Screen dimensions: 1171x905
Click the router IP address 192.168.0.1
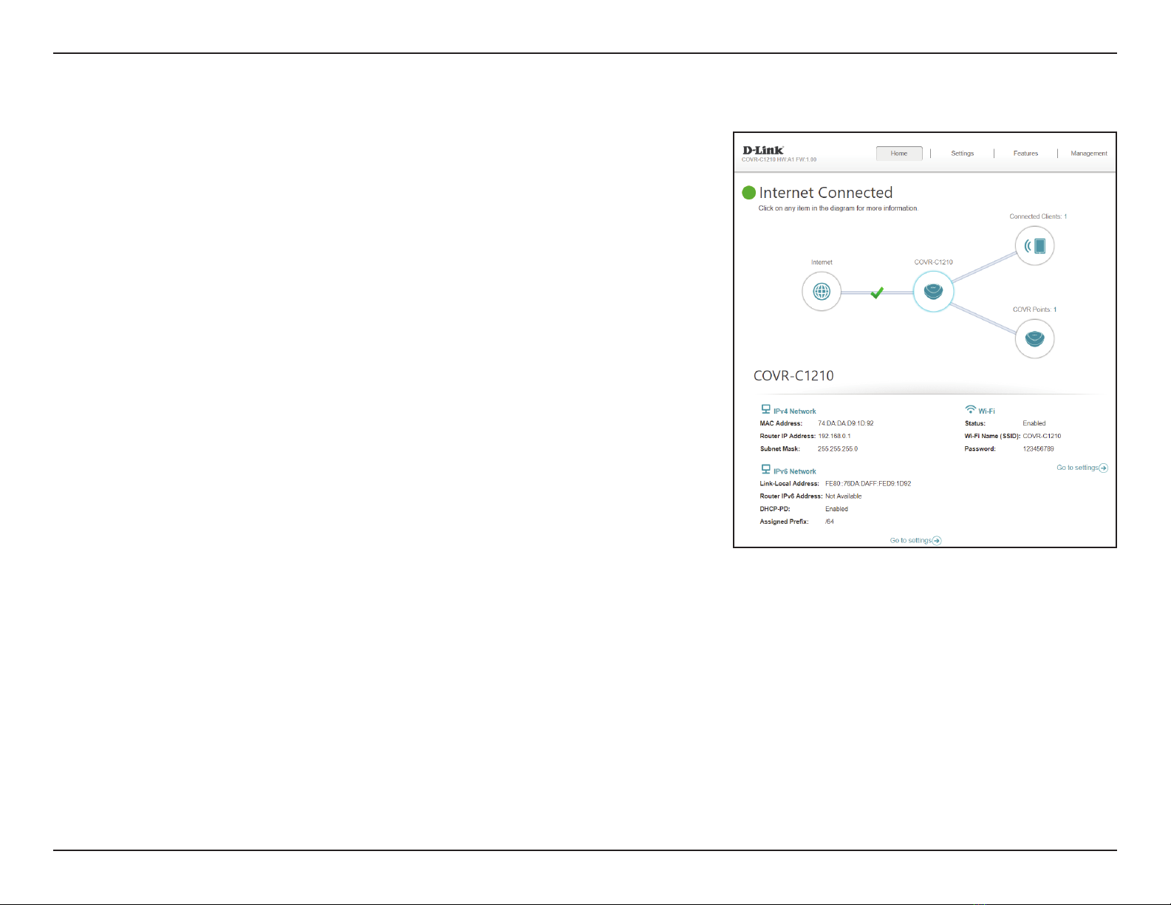834,436
